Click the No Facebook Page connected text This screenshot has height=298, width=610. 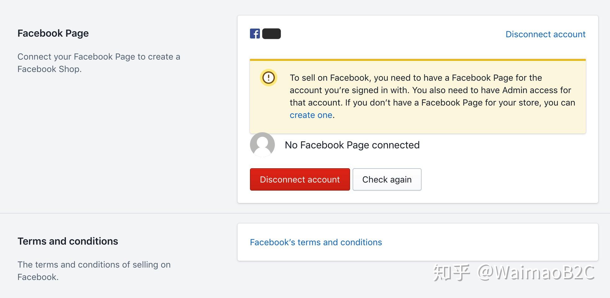point(352,145)
